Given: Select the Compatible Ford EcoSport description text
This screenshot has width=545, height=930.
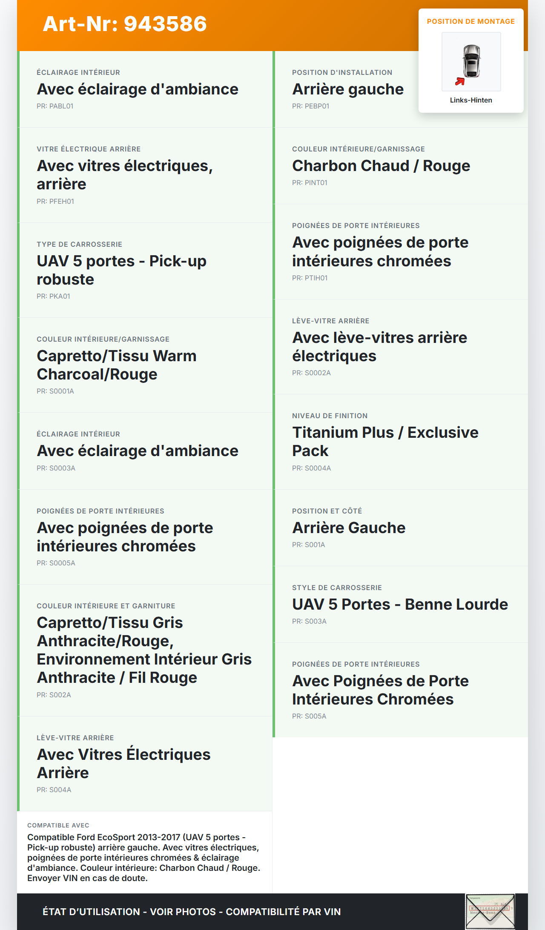Looking at the screenshot, I should point(143,858).
